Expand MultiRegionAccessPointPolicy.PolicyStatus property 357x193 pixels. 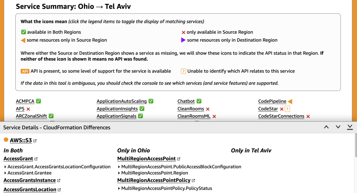[x=165, y=188]
